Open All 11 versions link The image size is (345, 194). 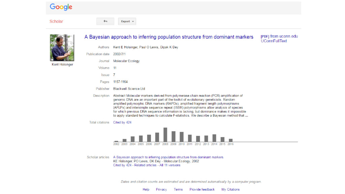pyautogui.click(x=170, y=165)
